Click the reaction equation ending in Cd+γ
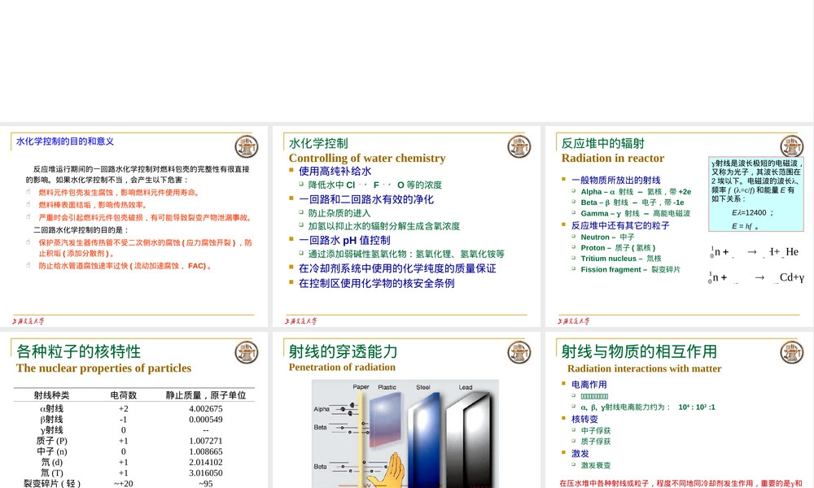Viewport: 814px width, 488px height. pos(756,278)
